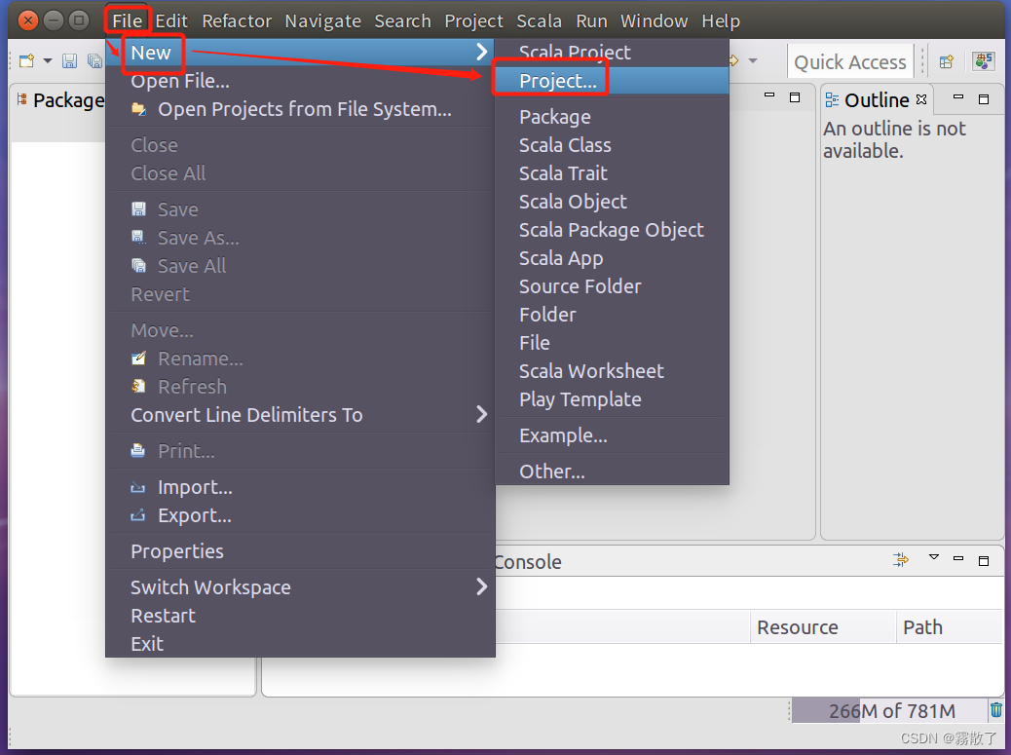The width and height of the screenshot is (1011, 755).
Task: Click the Open Perspective icon
Action: click(x=947, y=62)
